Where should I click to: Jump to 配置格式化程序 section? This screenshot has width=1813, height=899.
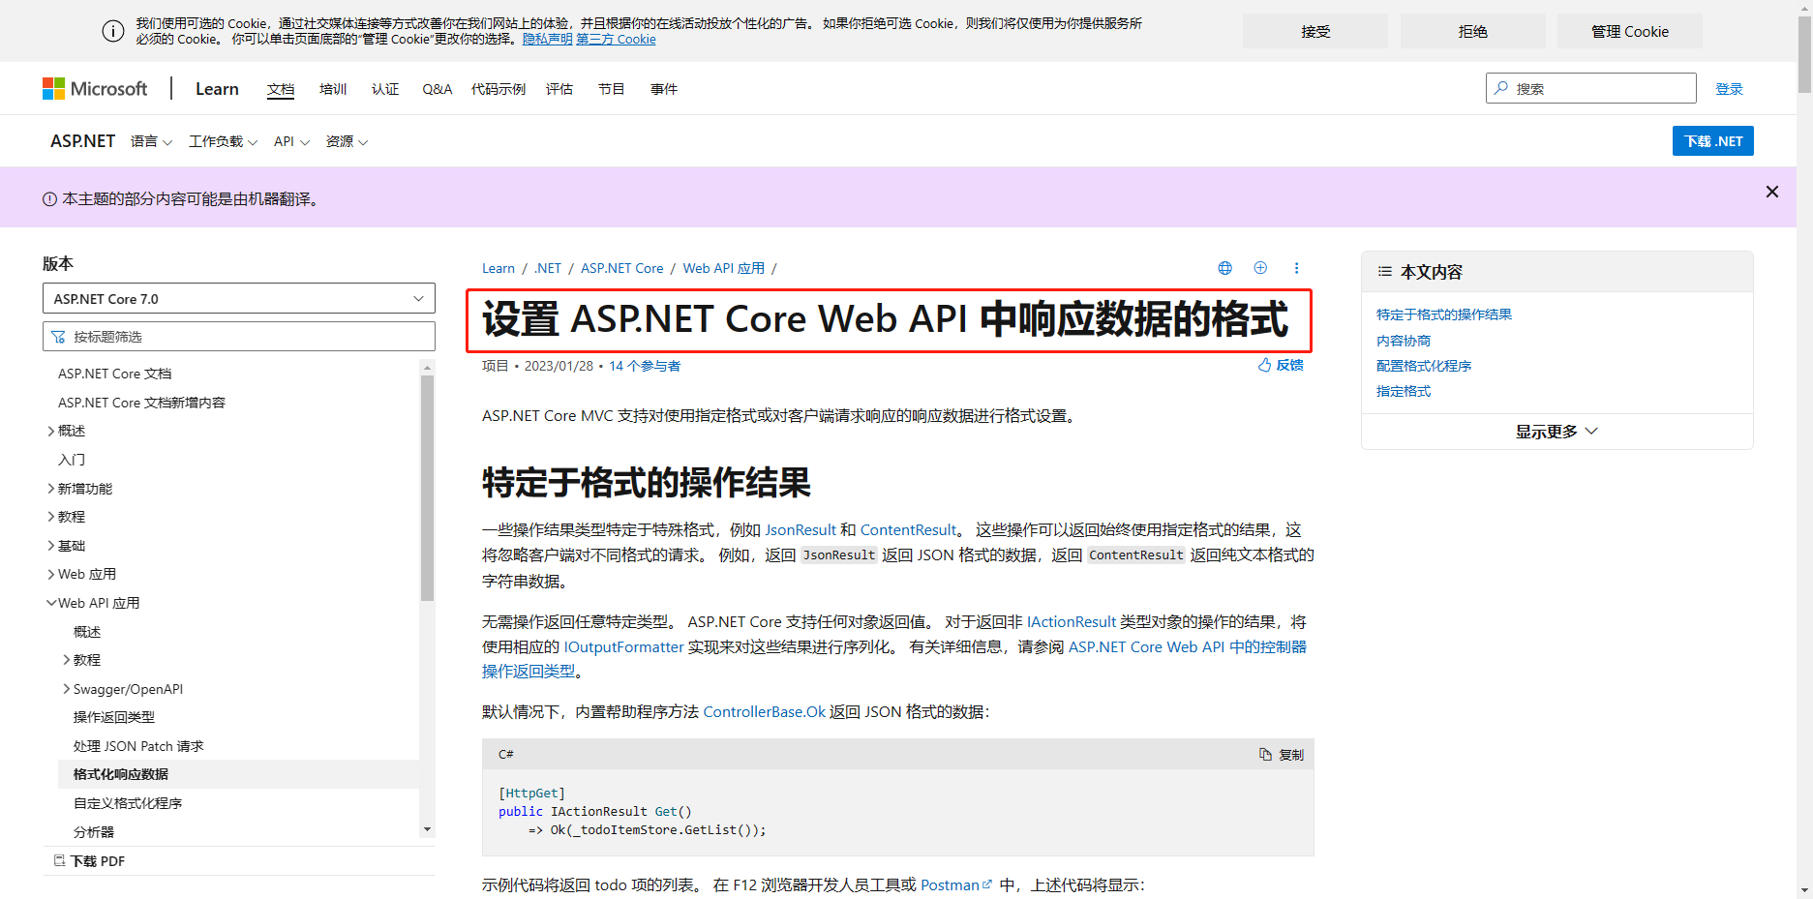point(1424,366)
